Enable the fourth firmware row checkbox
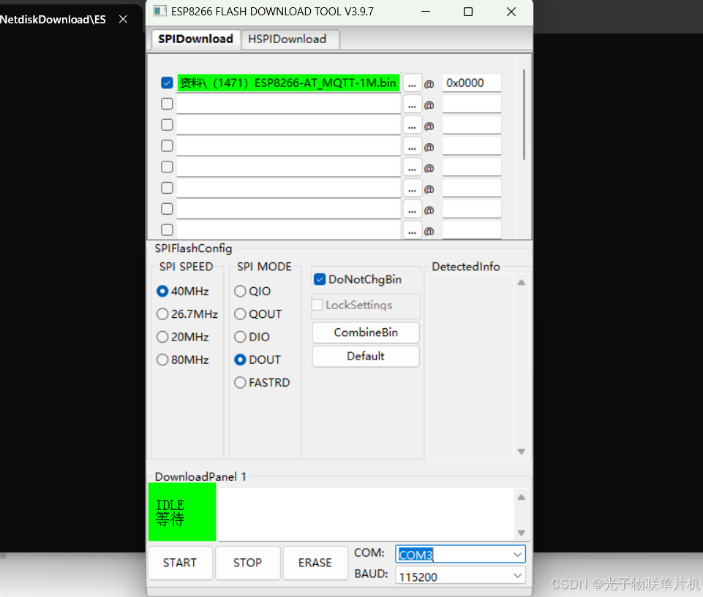 tap(167, 146)
